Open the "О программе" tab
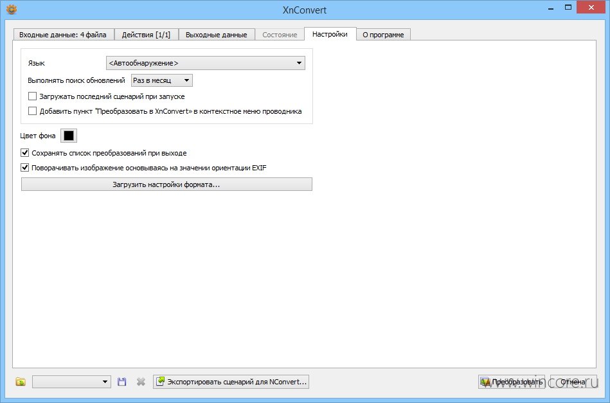610x403 pixels. click(383, 35)
